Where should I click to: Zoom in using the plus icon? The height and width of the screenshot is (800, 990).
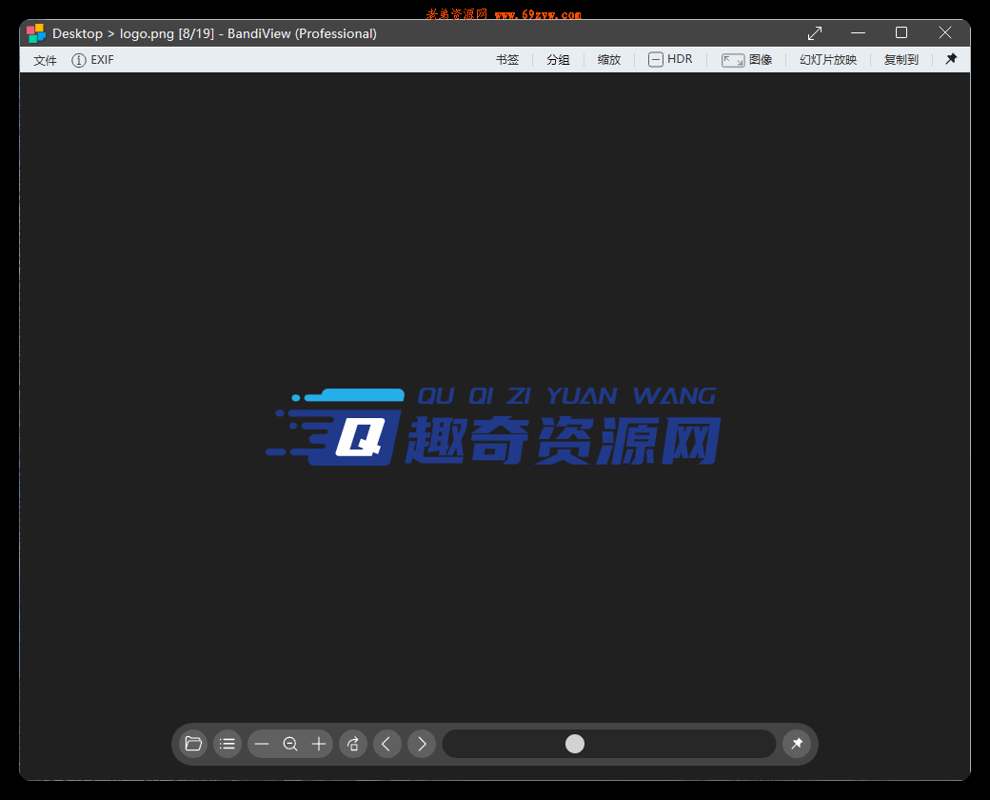319,744
